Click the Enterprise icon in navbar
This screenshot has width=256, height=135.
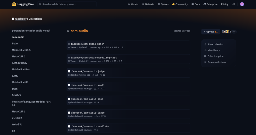pyautogui.click(x=204, y=4)
